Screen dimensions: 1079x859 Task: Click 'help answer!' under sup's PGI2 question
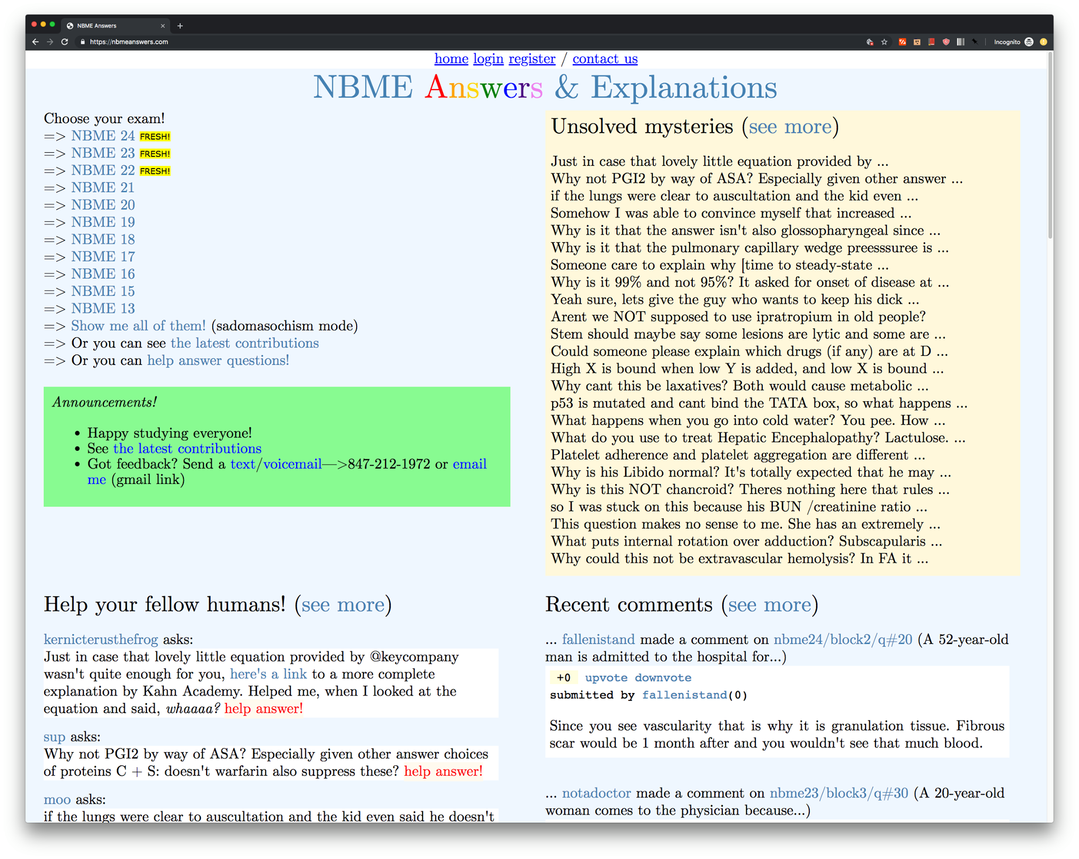pos(443,772)
